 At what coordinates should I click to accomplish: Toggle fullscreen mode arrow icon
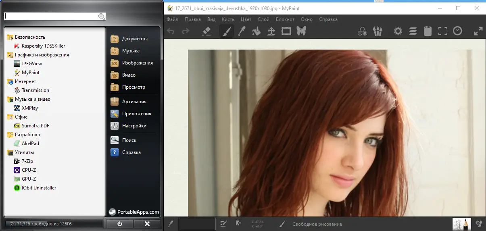click(478, 31)
